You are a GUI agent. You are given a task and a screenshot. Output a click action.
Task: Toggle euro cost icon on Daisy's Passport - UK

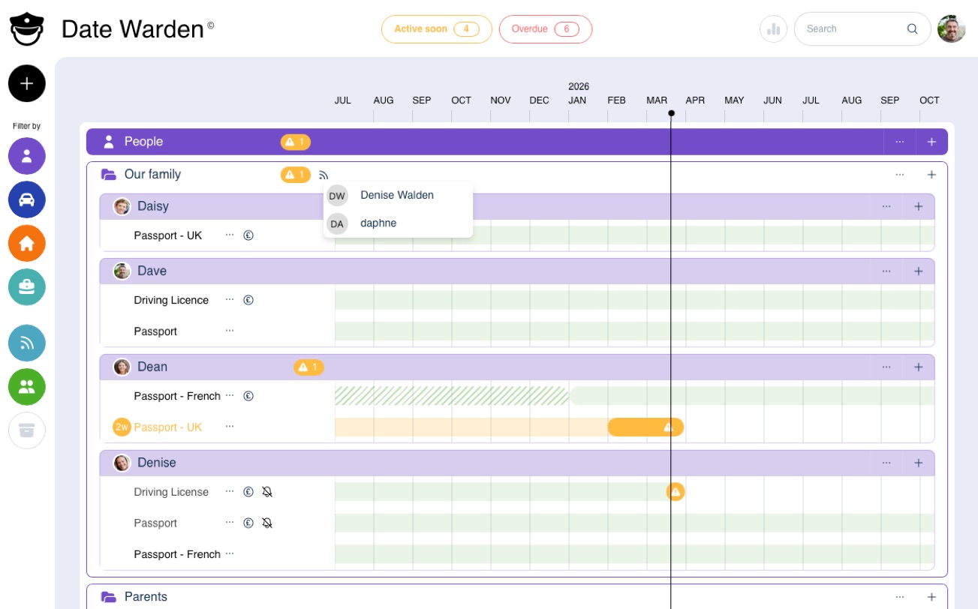(x=248, y=235)
